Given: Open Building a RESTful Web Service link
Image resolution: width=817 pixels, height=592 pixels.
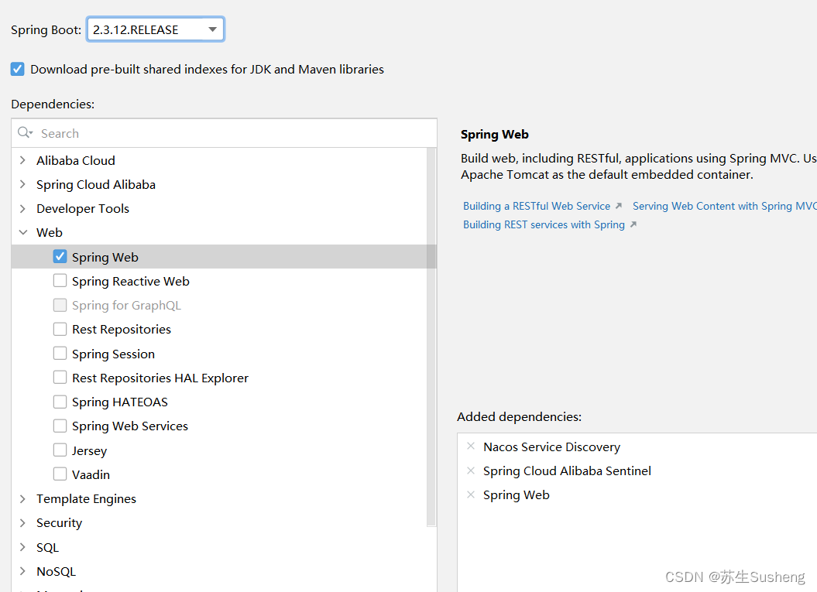Looking at the screenshot, I should coord(537,206).
